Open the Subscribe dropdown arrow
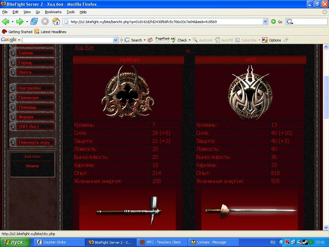329x247 pixels. 259,40
